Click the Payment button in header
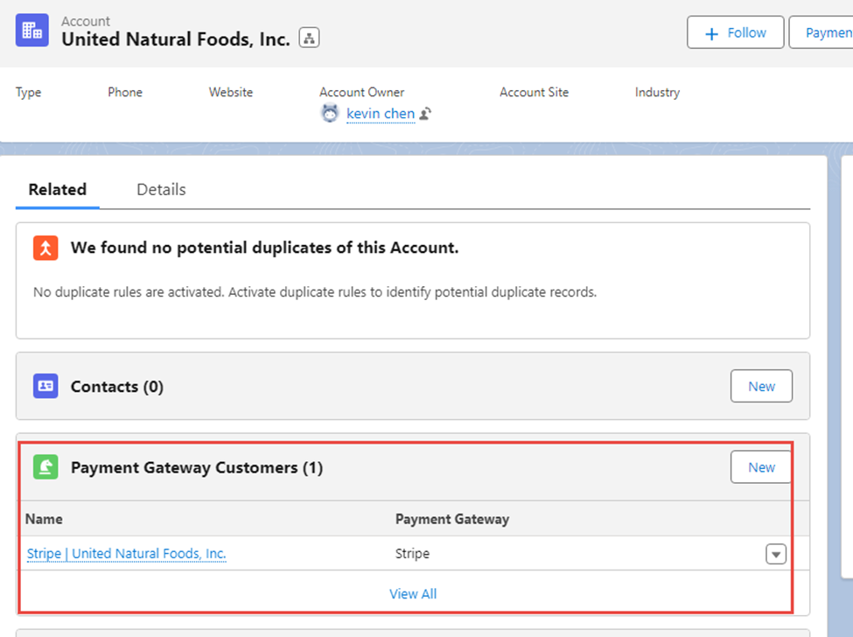Screen dimensions: 853x637 coord(822,32)
